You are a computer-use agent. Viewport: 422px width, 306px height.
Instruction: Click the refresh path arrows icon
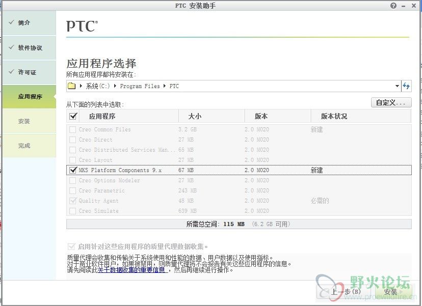point(406,86)
